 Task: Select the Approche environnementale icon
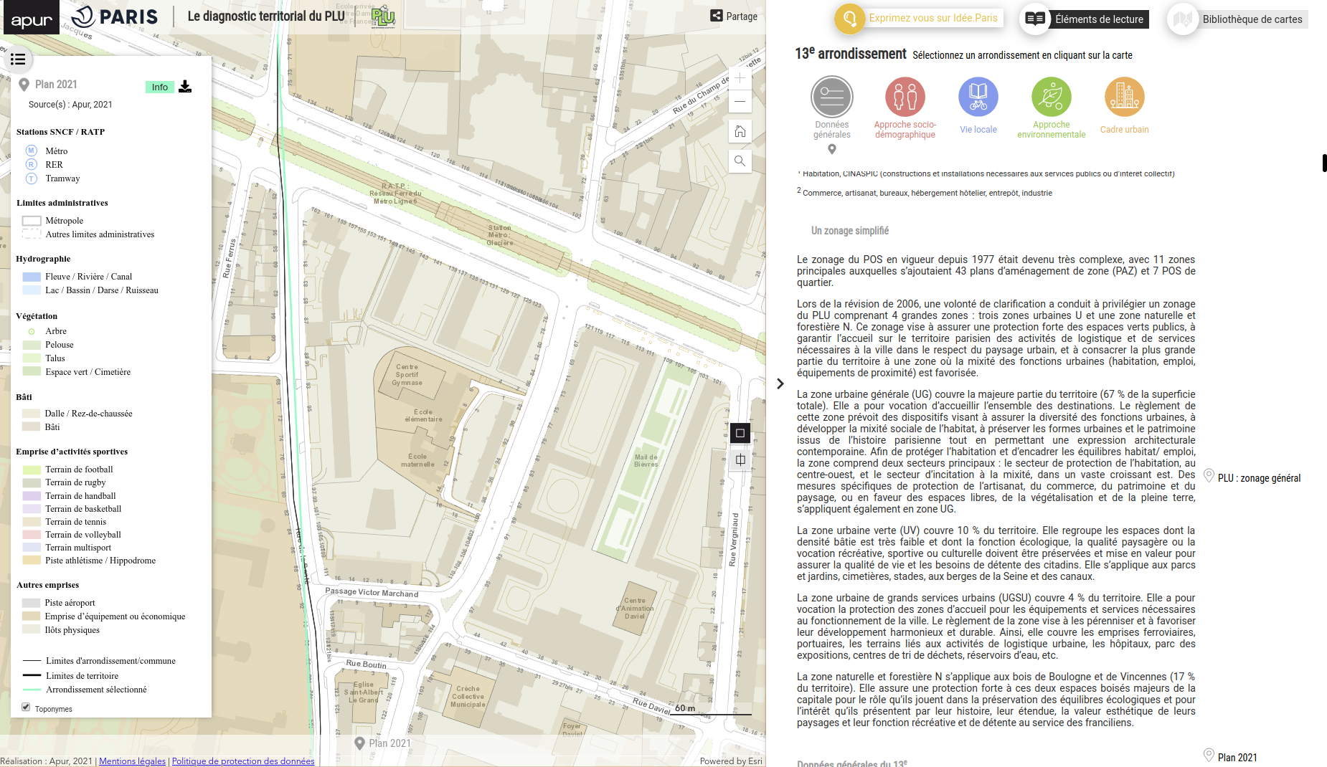click(x=1051, y=97)
